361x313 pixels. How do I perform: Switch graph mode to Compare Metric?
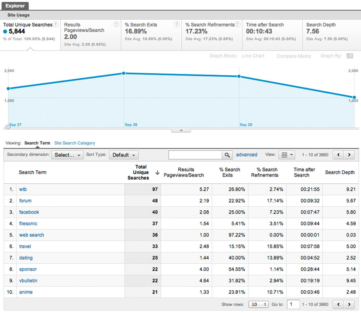coord(293,56)
